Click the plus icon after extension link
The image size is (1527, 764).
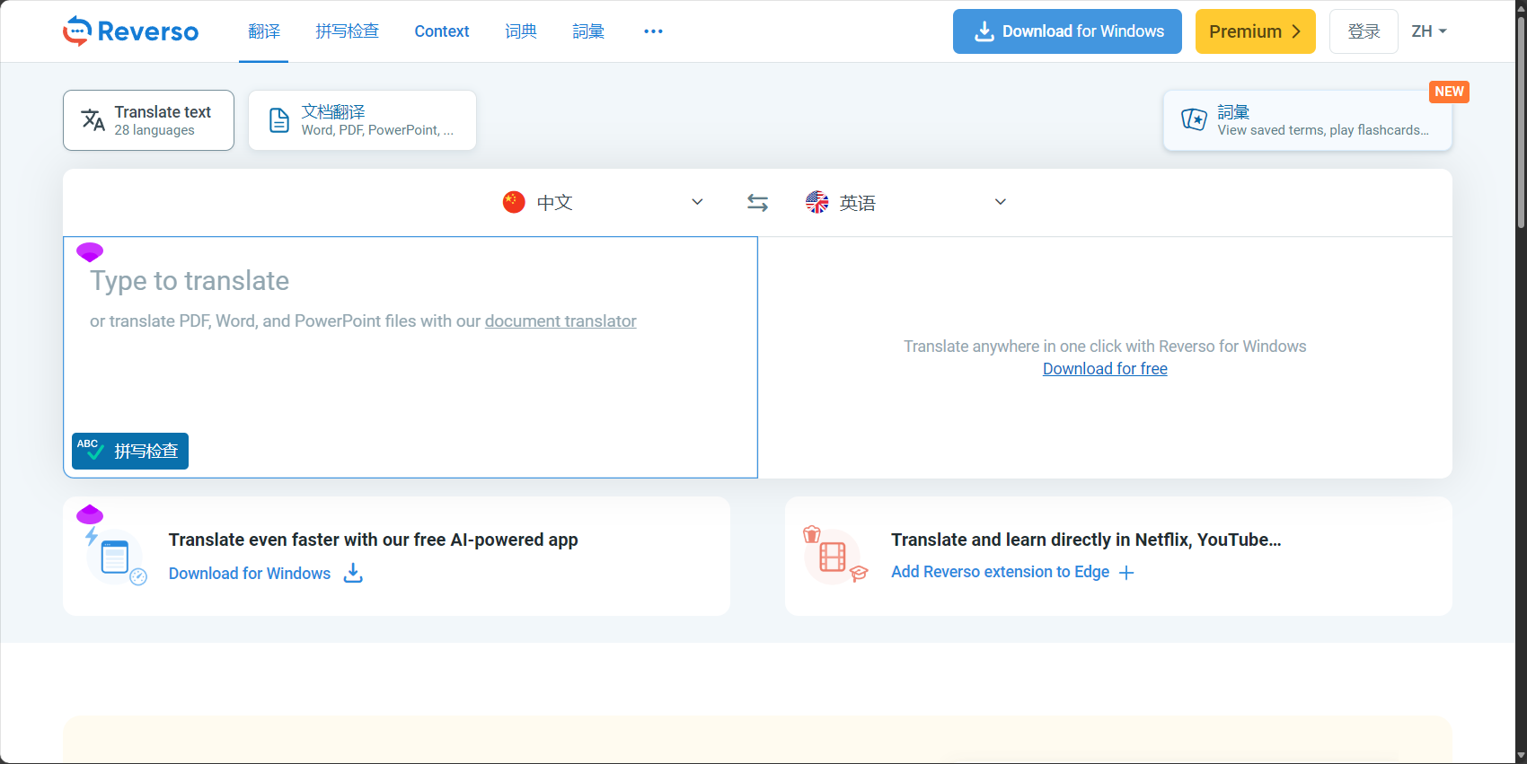pyautogui.click(x=1126, y=573)
